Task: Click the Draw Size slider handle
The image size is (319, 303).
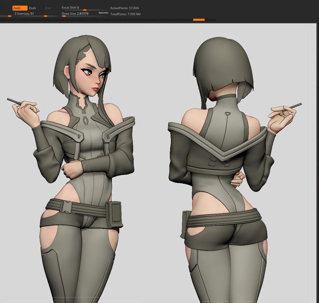Action: point(64,16)
